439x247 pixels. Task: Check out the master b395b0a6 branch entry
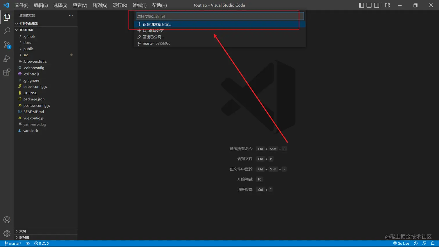coord(220,43)
